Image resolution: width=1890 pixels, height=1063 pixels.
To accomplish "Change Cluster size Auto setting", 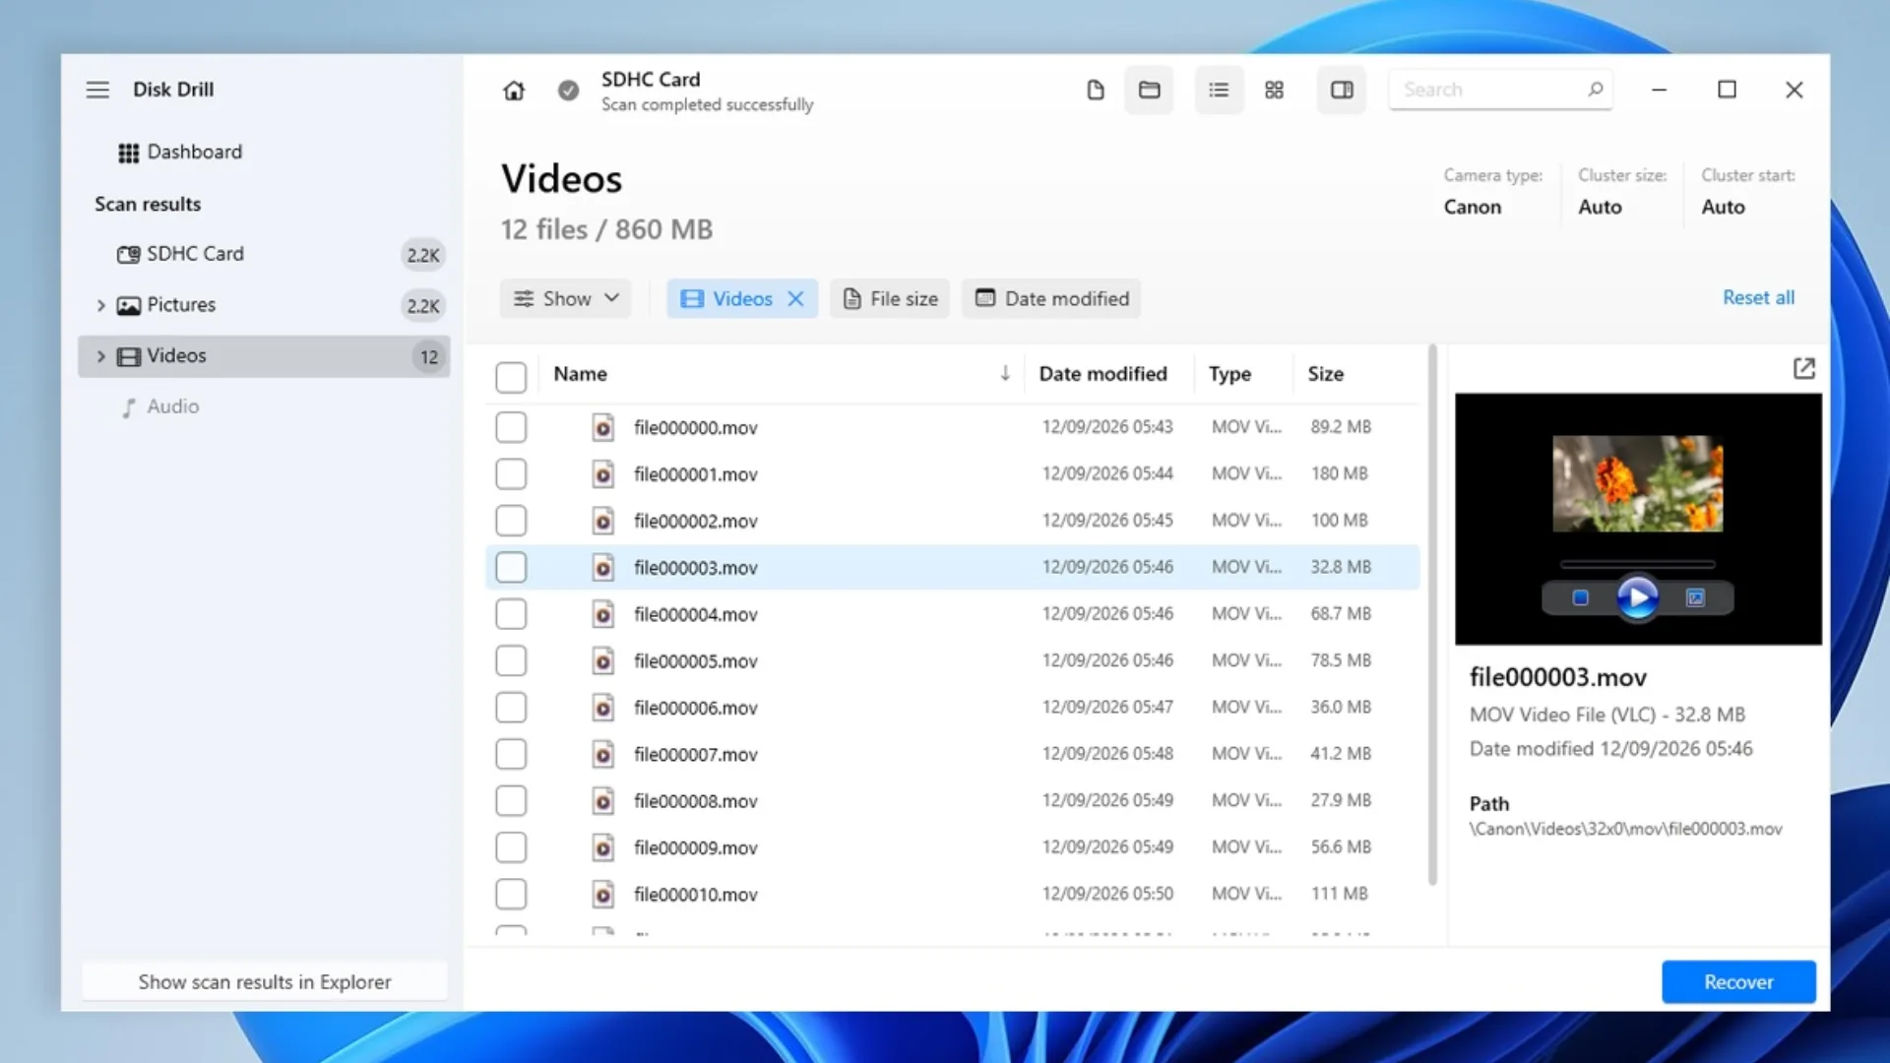I will pos(1600,207).
